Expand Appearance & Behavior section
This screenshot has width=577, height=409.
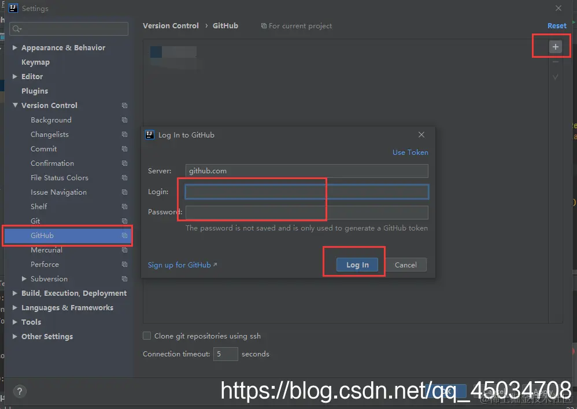pos(14,47)
